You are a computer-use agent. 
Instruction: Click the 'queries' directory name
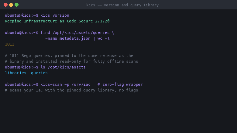click(x=39, y=73)
